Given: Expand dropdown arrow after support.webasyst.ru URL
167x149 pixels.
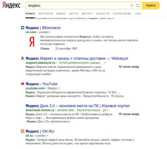Looking at the screenshot, I should click(105, 63).
